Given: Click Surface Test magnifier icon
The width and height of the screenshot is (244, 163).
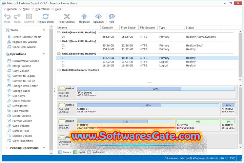Looking at the screenshot, I should click(x=9, y=131).
